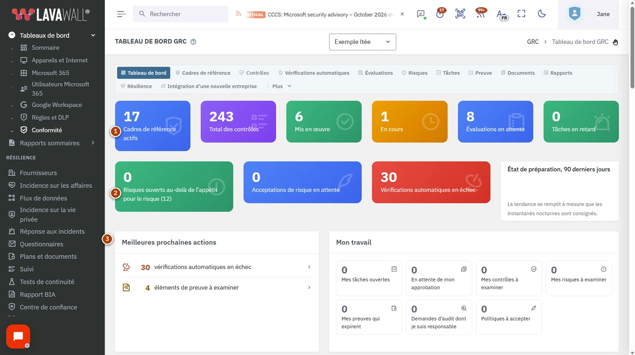Open Intégration d’une nouvelle entreprise tab
Viewport: 635px width, 355px height.
[x=209, y=86]
